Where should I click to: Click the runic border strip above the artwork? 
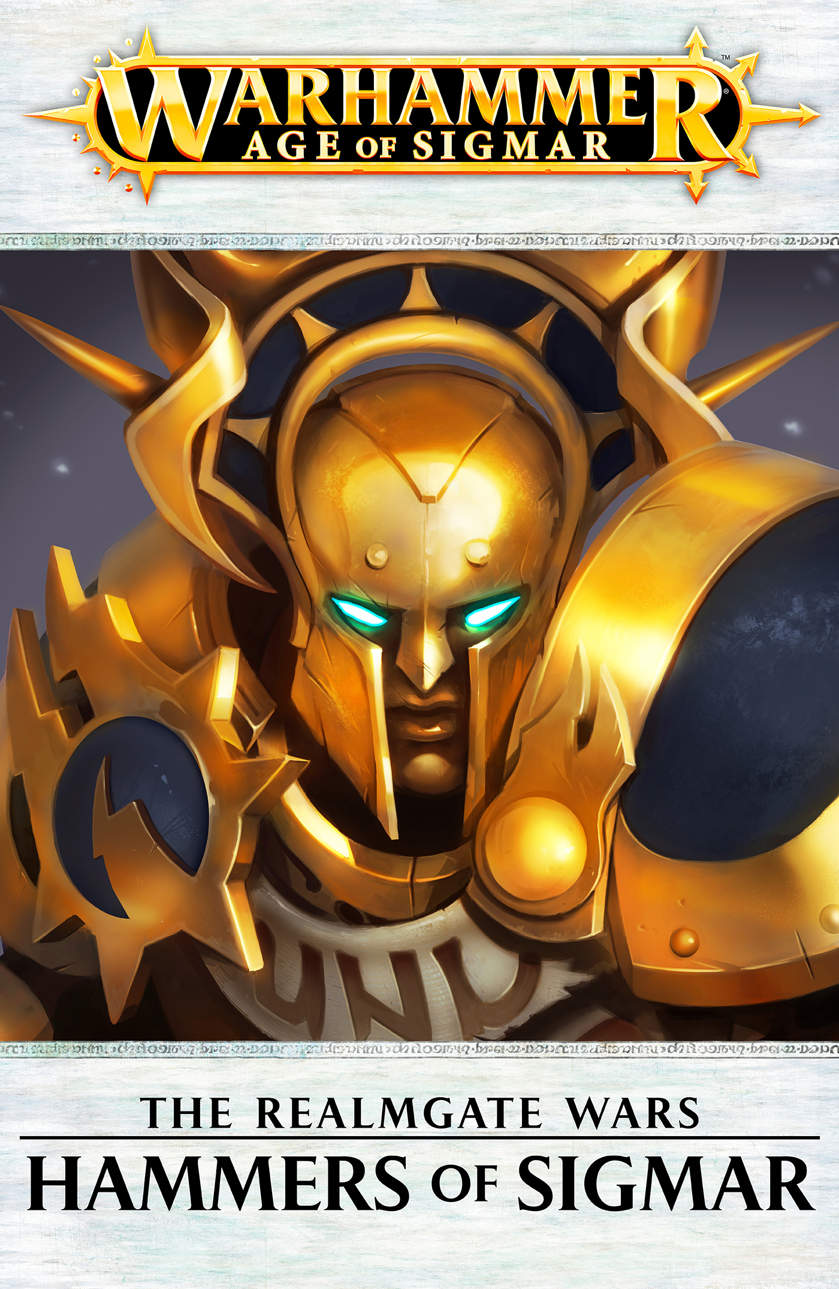tap(419, 242)
